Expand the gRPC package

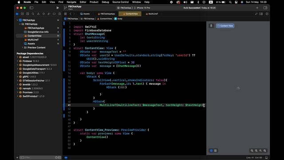point(18,77)
